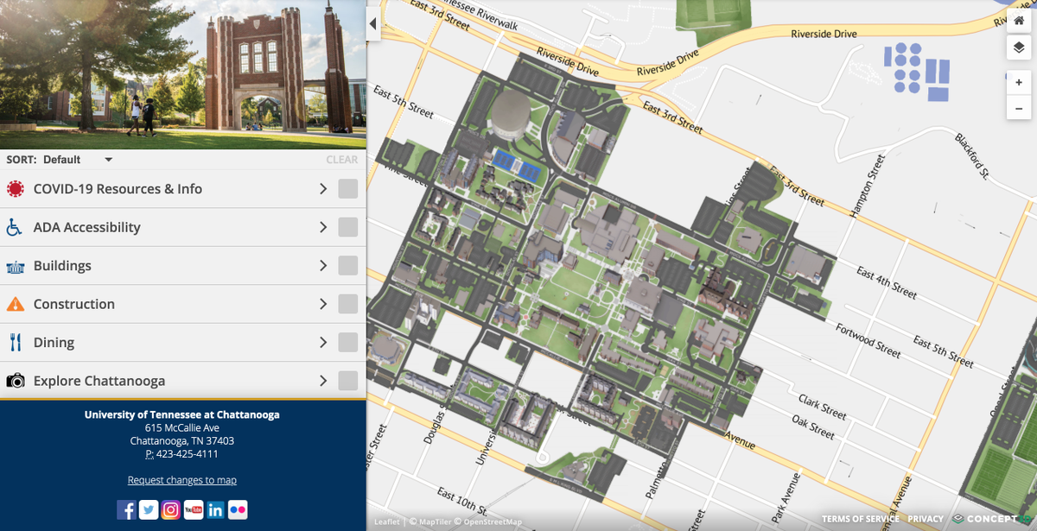Screen dimensions: 1037x531
Task: Select the Dining fork and knife icon
Action: [x=16, y=342]
